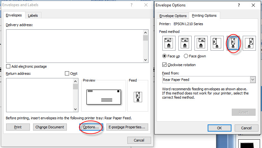Click the 'Return address:' label

[x=18, y=74]
